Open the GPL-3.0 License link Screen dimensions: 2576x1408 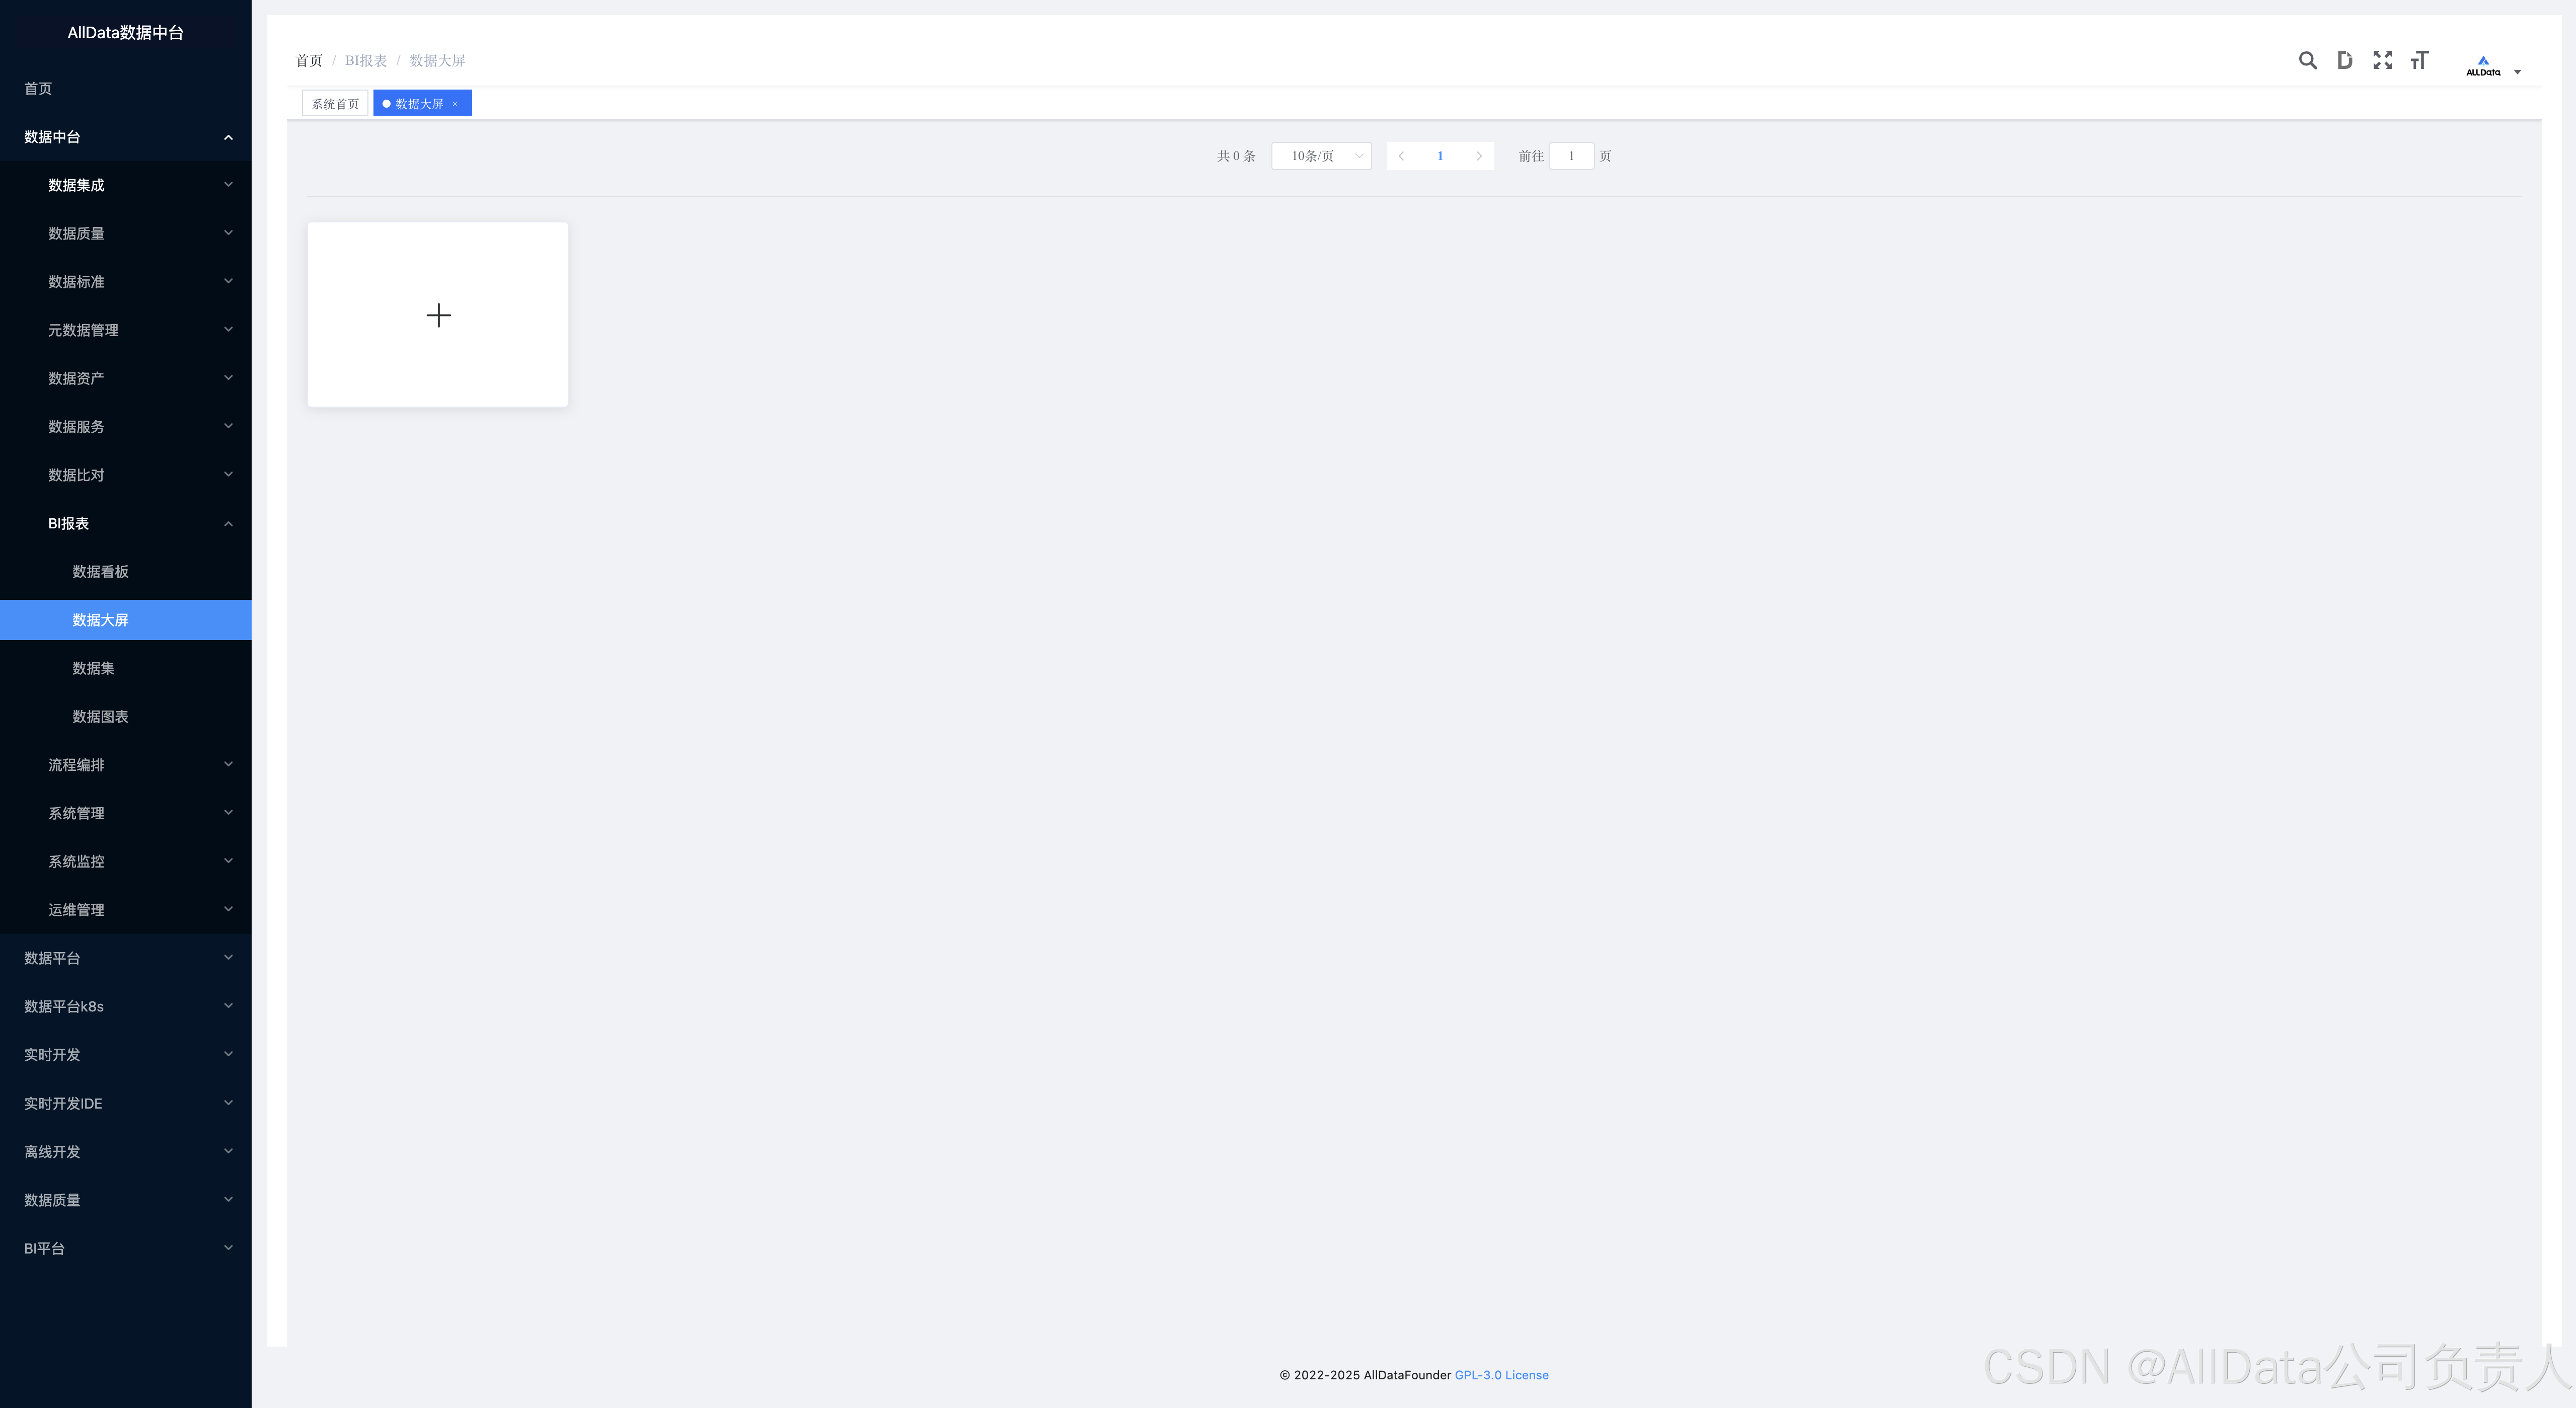point(1501,1375)
